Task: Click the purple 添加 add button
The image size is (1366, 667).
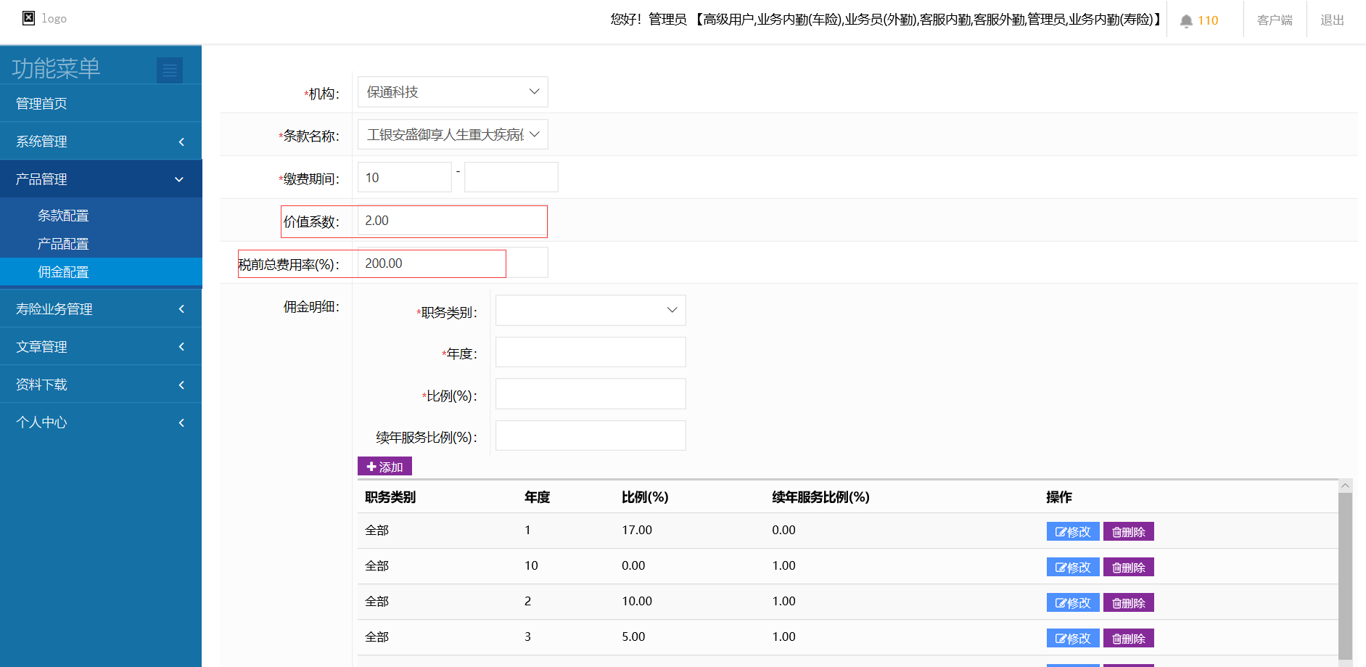Action: click(384, 467)
